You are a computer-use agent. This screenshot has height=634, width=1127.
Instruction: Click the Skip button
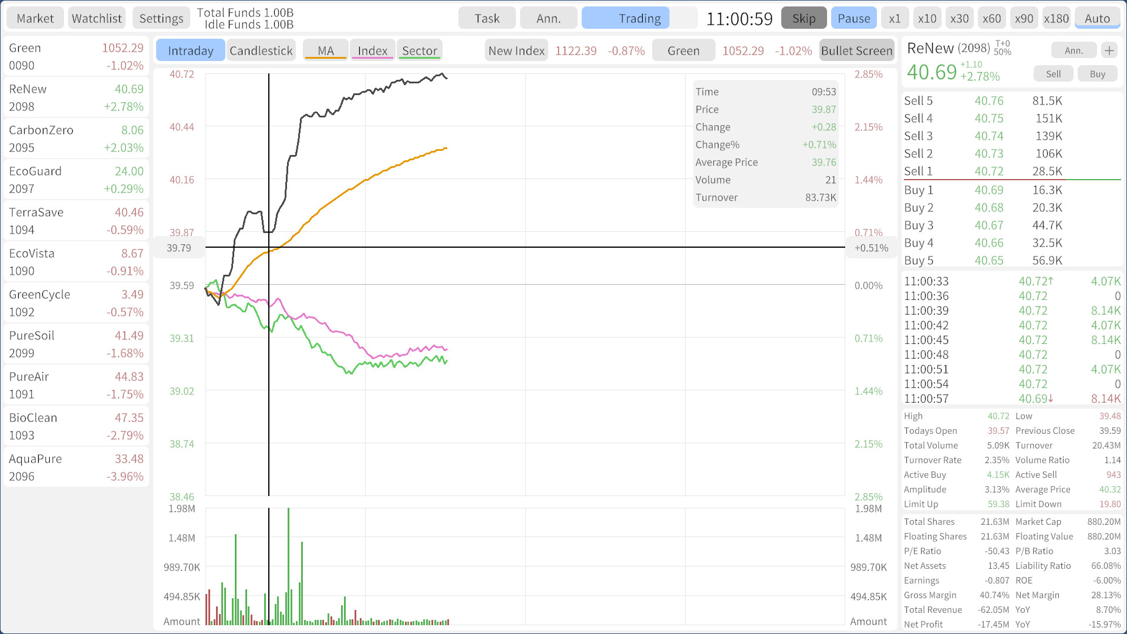point(804,18)
